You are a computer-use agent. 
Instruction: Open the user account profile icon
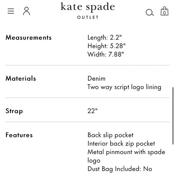pyautogui.click(x=27, y=11)
